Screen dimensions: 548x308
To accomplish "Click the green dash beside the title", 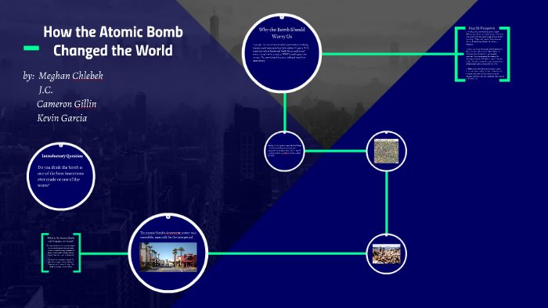I will tap(31, 48).
